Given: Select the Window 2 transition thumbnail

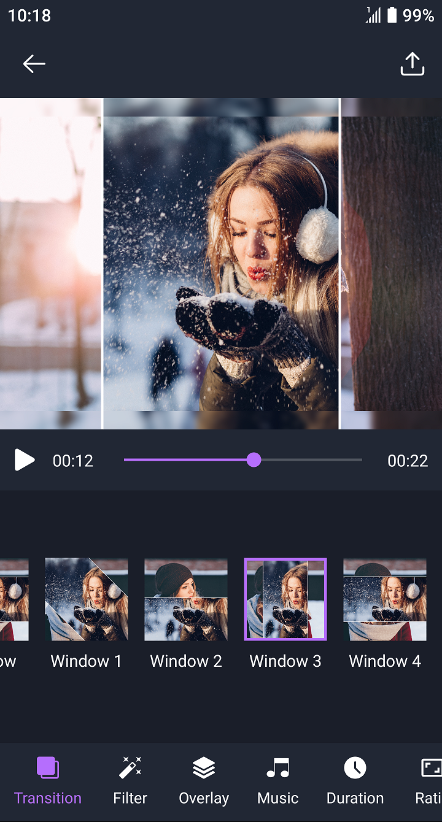Looking at the screenshot, I should (186, 599).
